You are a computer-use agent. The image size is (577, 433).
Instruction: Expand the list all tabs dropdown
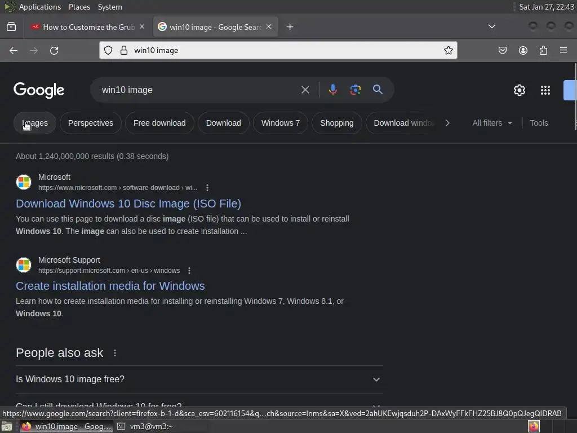[491, 26]
